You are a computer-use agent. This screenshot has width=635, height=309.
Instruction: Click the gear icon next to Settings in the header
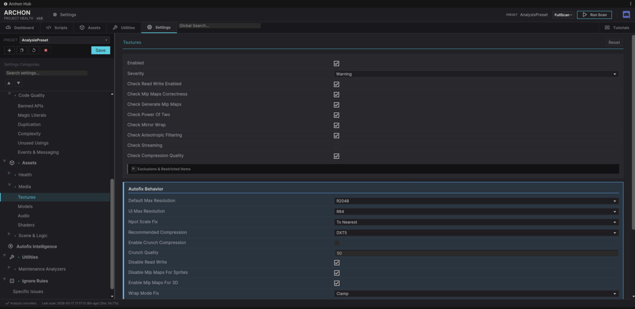55,15
